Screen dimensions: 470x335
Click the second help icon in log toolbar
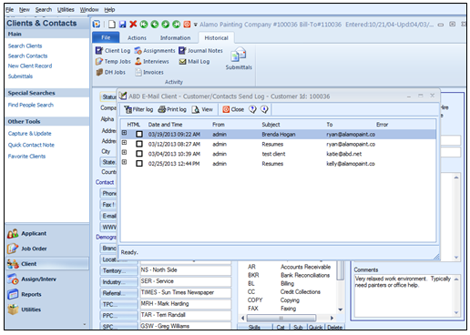[264, 109]
